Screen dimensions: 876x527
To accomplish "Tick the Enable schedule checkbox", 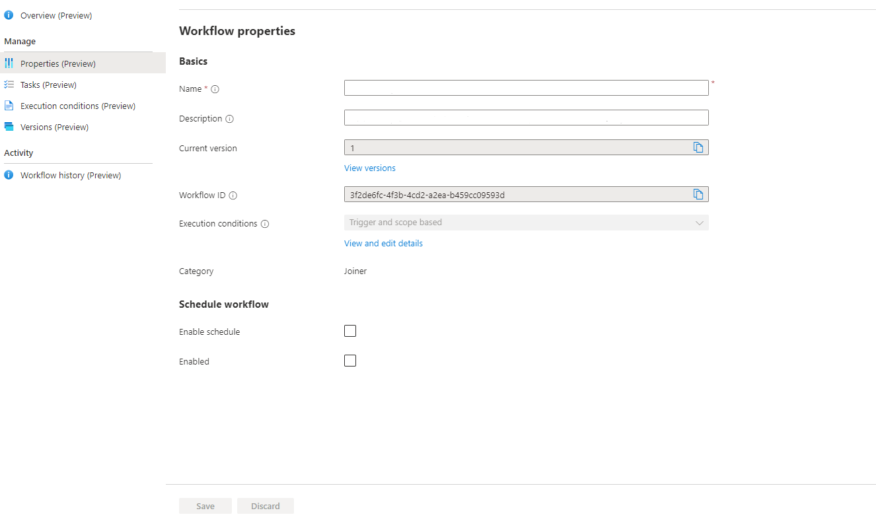I will (350, 331).
